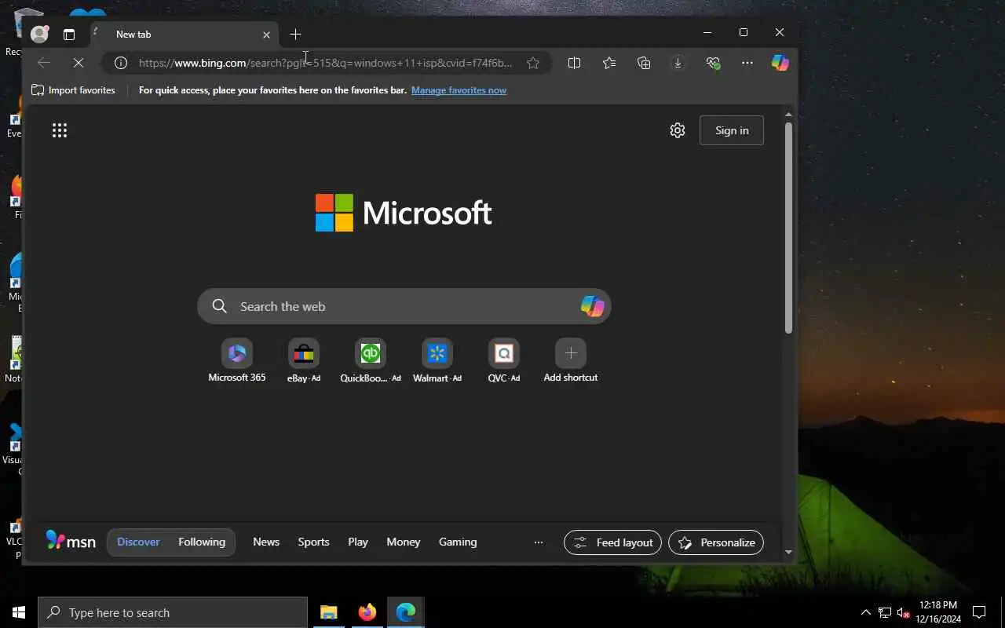Open the Gaming feed tab
1005x628 pixels.
pyautogui.click(x=458, y=542)
